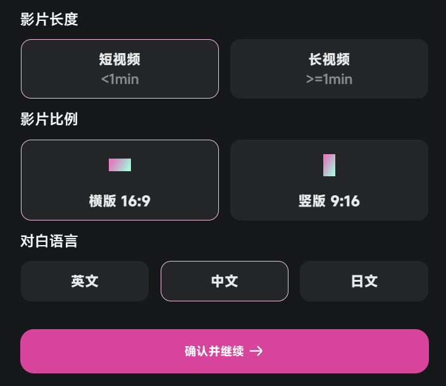Set dialogue language to 日文
Viewport: 446px width, 386px height.
(364, 281)
